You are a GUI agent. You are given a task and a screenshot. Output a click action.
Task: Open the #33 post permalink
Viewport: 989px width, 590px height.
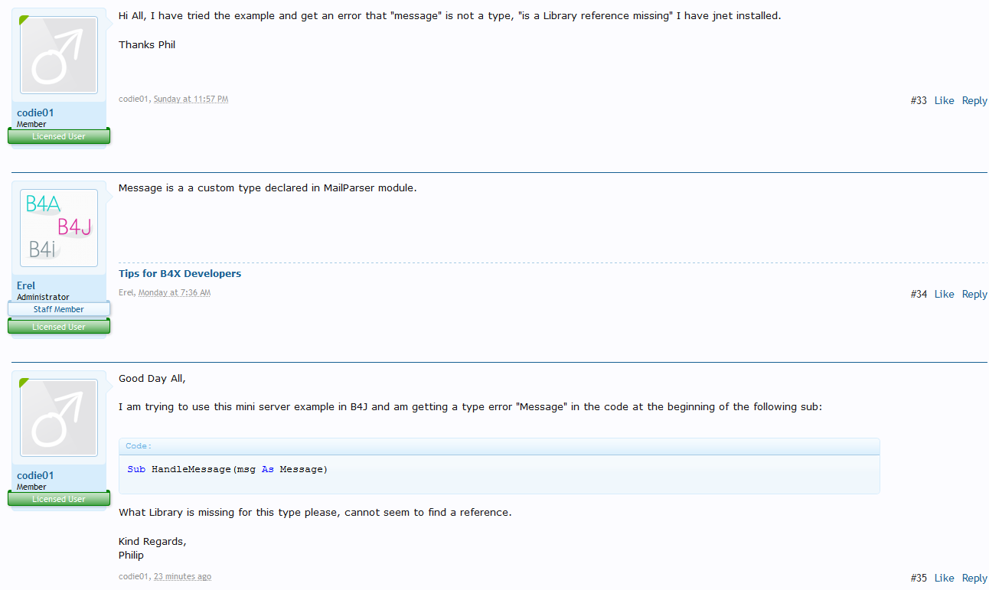(919, 100)
